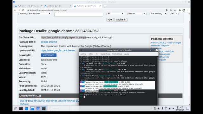Click the Last Updated value 2021-01-19 19:40
Screen dimensions: 203x114
click(50, 90)
